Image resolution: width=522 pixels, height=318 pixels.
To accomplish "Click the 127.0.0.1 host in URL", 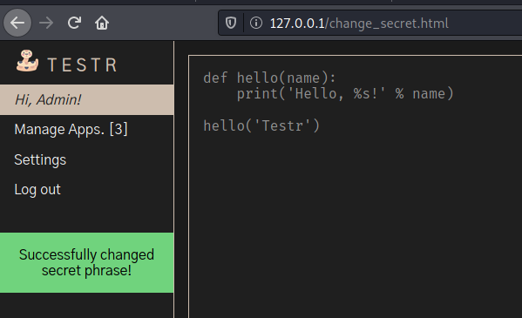I will [297, 24].
